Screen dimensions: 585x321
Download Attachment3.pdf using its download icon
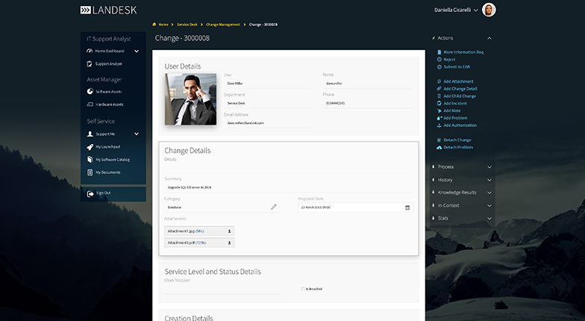[230, 243]
